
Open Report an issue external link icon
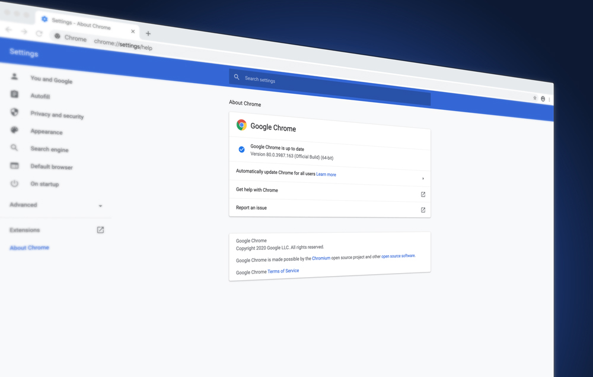tap(423, 210)
